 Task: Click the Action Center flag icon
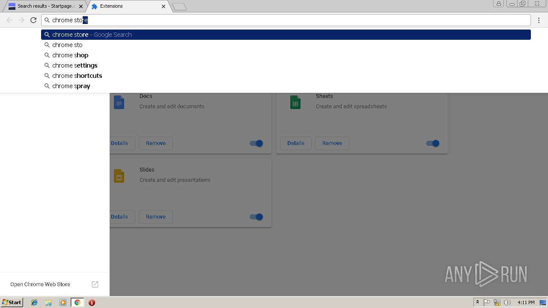coord(487,302)
